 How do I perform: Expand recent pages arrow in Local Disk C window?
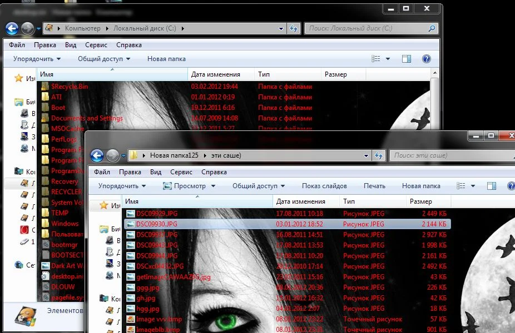tap(38, 29)
